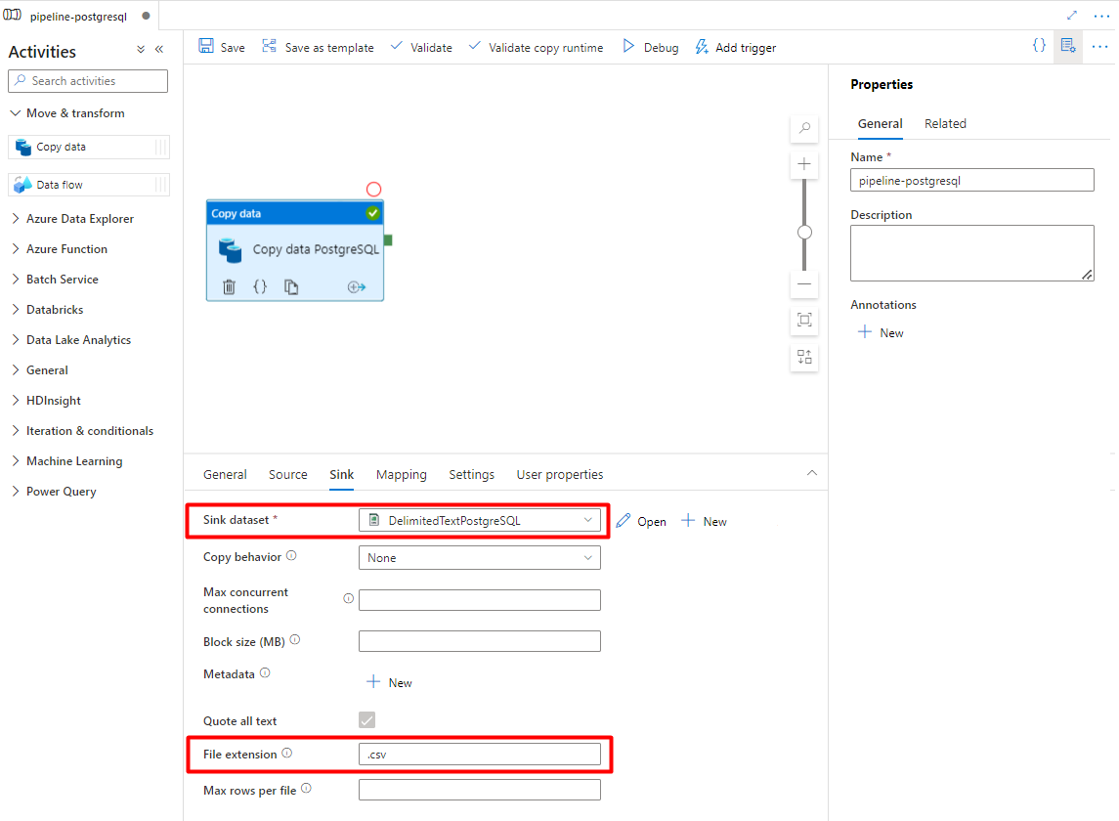Click the add output arrow icon on activity
Image resolution: width=1119 pixels, height=821 pixels.
click(x=356, y=287)
